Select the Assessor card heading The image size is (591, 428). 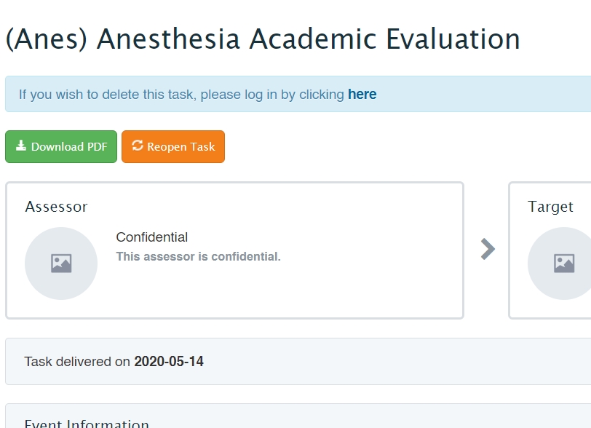coord(56,207)
